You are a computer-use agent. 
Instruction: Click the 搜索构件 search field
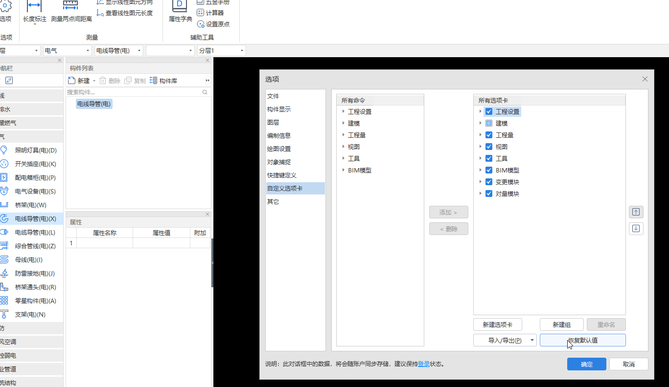point(134,92)
